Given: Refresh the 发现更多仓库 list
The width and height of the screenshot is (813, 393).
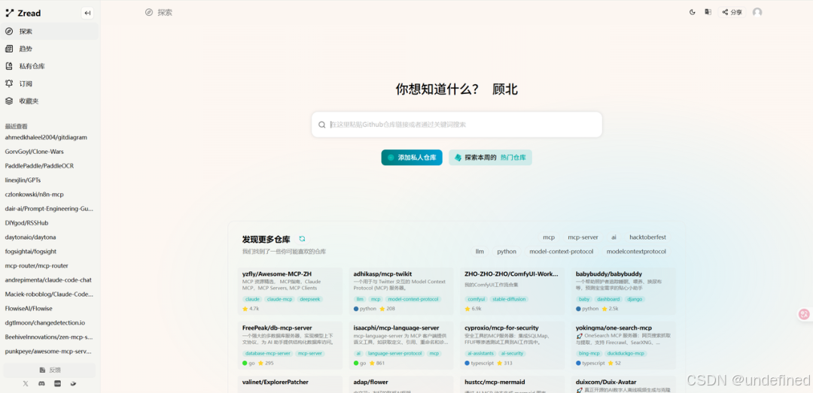Looking at the screenshot, I should [x=302, y=239].
